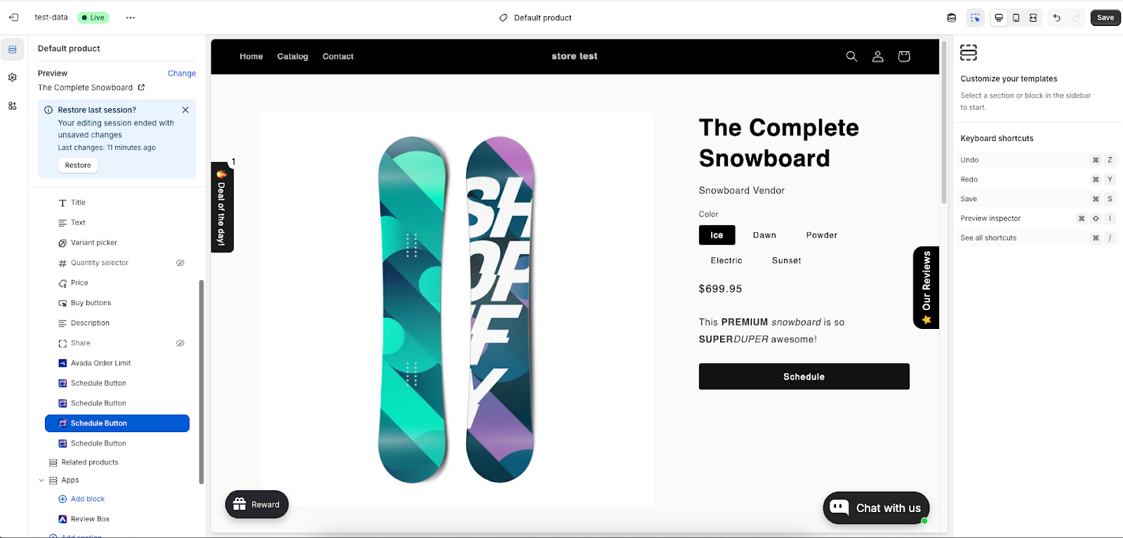Open the app embeds icon in left rail

(13, 106)
